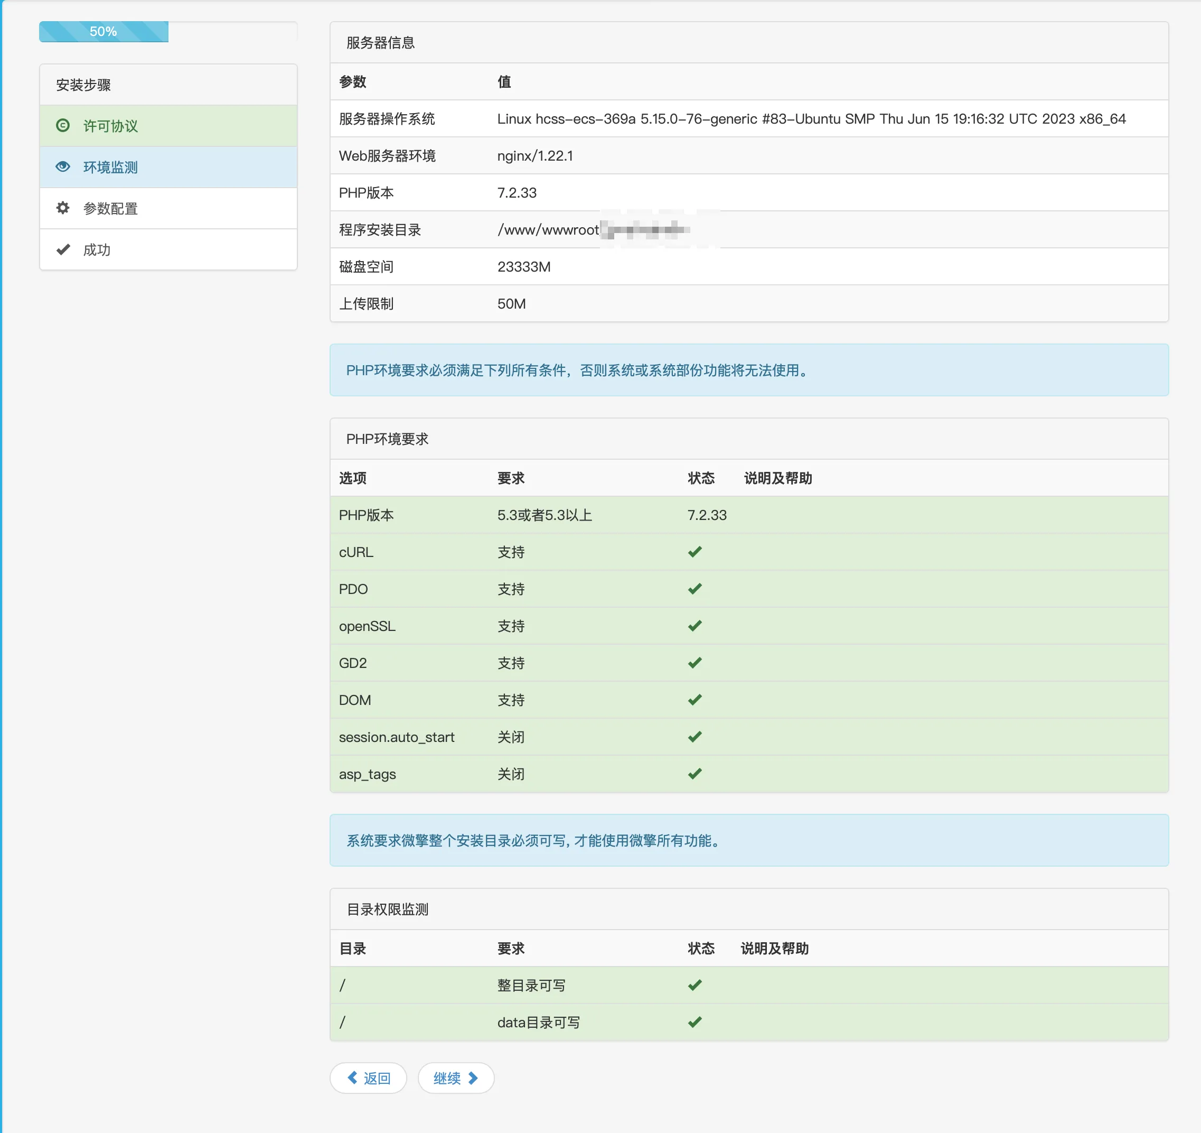The width and height of the screenshot is (1201, 1133).
Task: Click the checkmark icon beside 成功
Action: (x=63, y=249)
